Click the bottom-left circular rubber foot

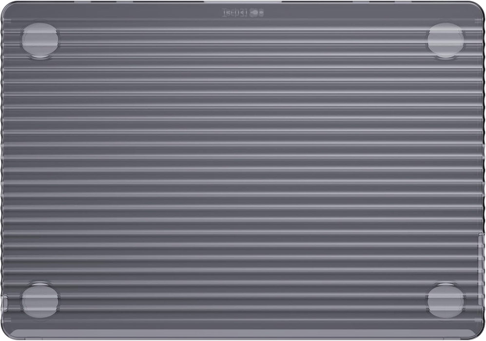click(40, 301)
